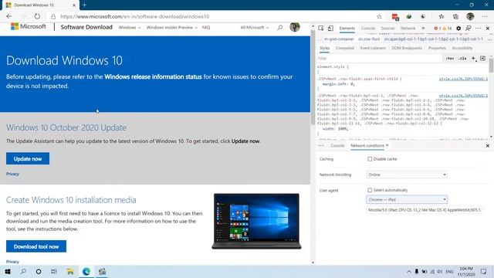The image size is (494, 278).
Task: Reload the page with refresh icon
Action: tap(37, 16)
